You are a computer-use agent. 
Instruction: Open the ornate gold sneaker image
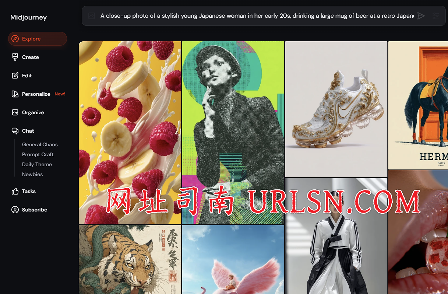pos(336,109)
